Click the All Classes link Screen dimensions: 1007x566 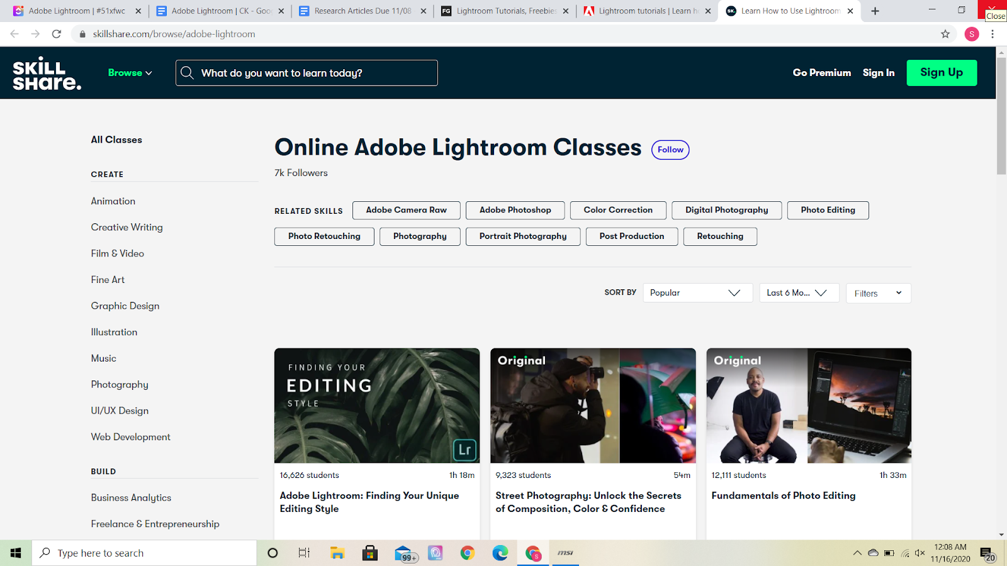116,140
